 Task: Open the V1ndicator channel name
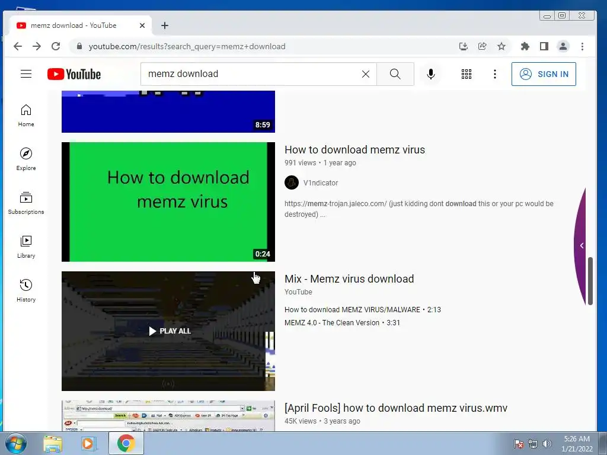321,182
